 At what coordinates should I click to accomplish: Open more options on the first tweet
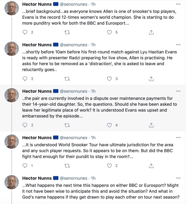(x=178, y=5)
